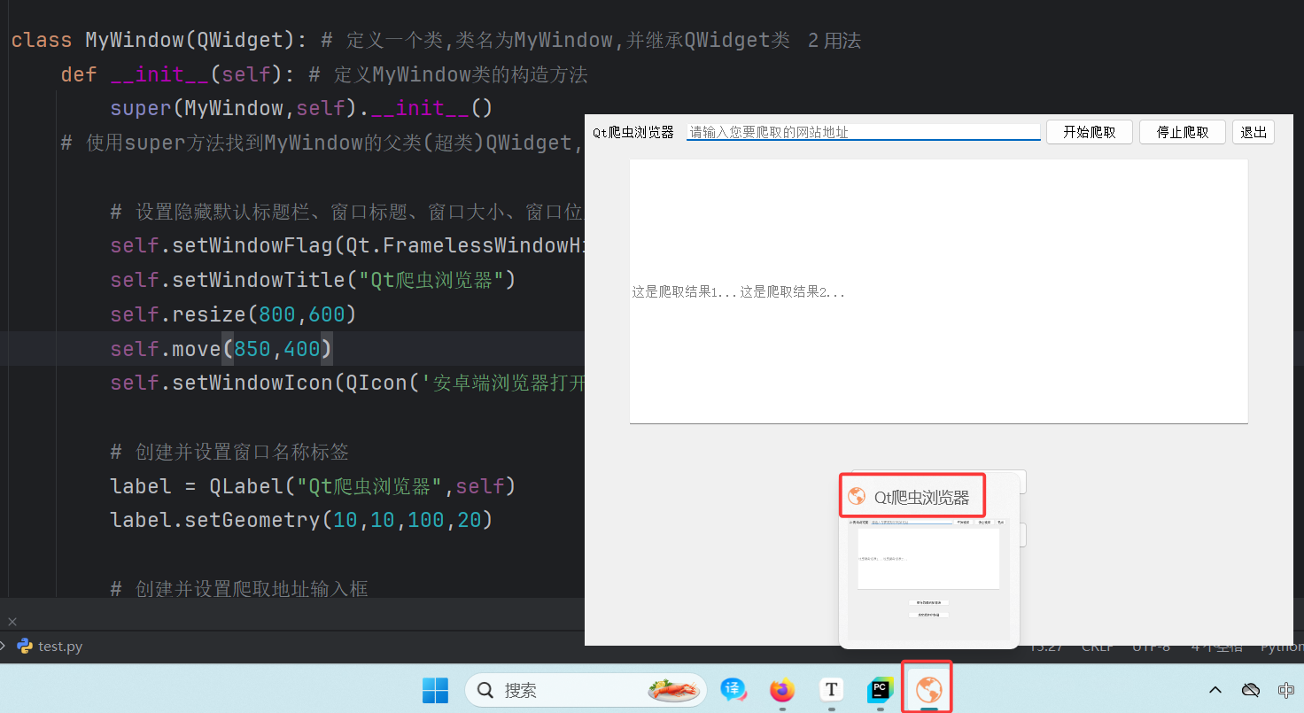Click the comment 创建并设置爬取地址输入框
Image resolution: width=1304 pixels, height=713 pixels.
(239, 589)
